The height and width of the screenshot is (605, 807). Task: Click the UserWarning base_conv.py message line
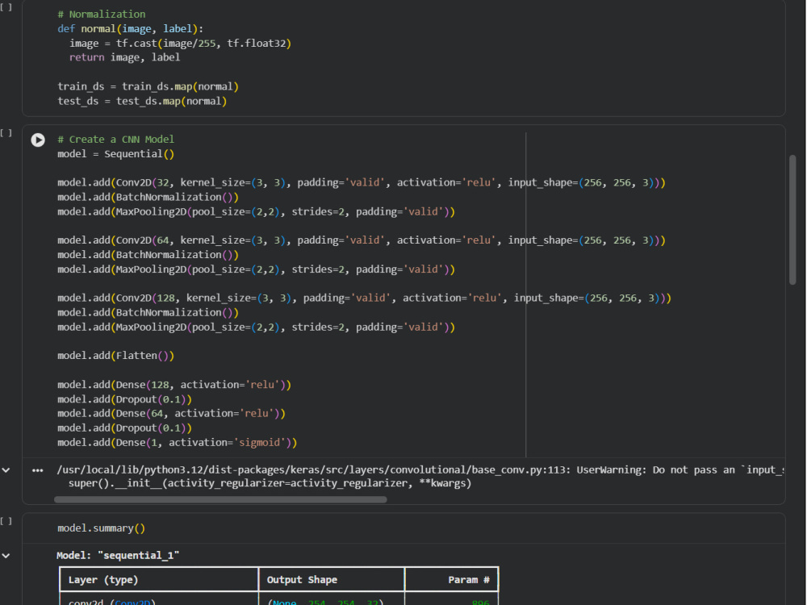point(420,470)
